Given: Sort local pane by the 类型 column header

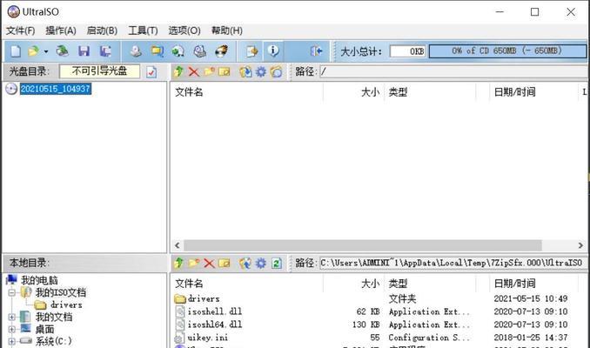Looking at the screenshot, I should (x=430, y=284).
